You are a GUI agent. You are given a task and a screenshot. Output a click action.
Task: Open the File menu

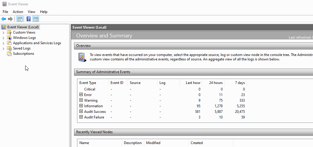click(5, 12)
